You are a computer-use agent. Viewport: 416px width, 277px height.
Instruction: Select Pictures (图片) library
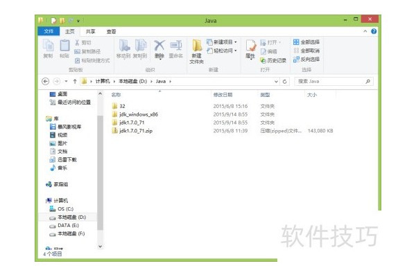59,143
